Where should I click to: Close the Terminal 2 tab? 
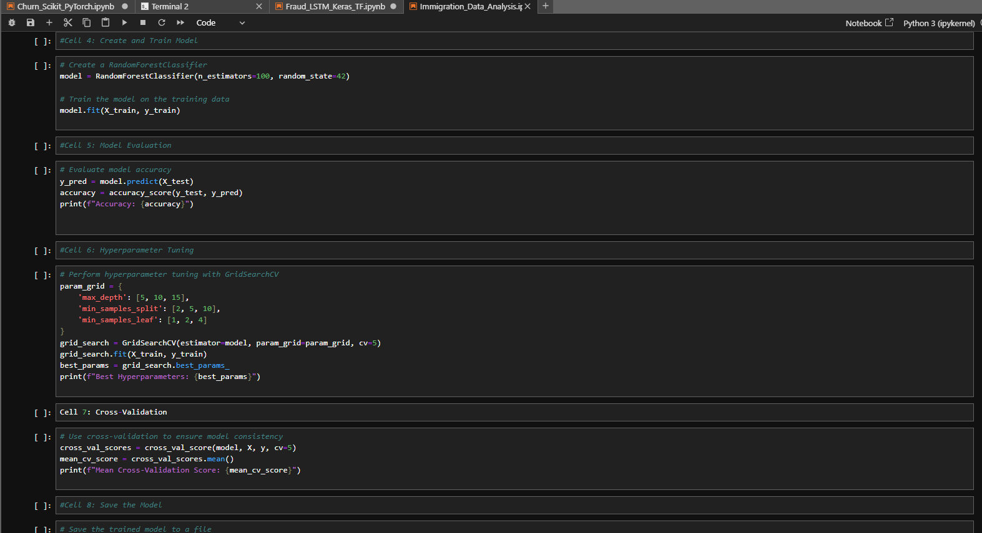click(259, 6)
